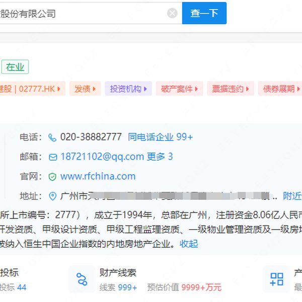Expand the 投资机构 tag
The height and width of the screenshot is (302, 302).
(x=128, y=89)
